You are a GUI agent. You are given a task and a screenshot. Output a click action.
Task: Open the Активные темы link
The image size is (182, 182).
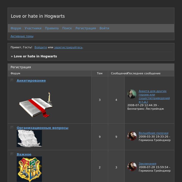click(22, 36)
